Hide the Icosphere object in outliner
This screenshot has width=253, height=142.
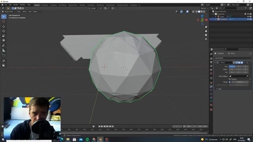click(x=248, y=19)
